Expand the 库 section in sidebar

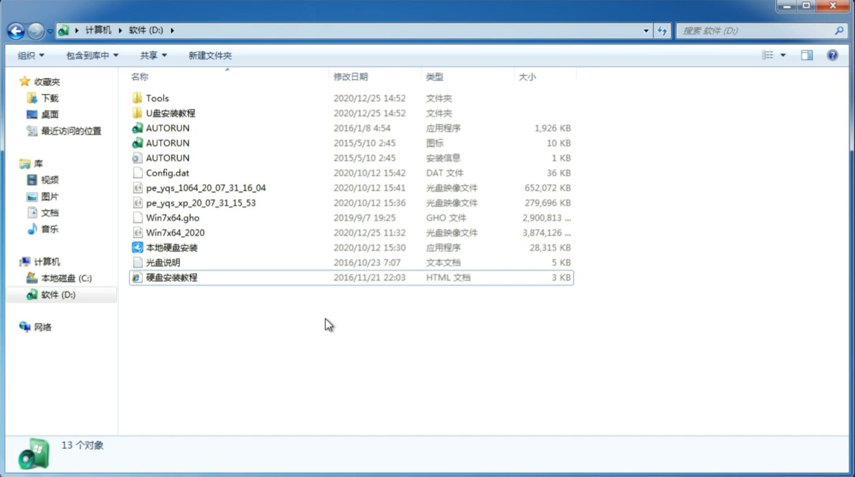(x=17, y=163)
